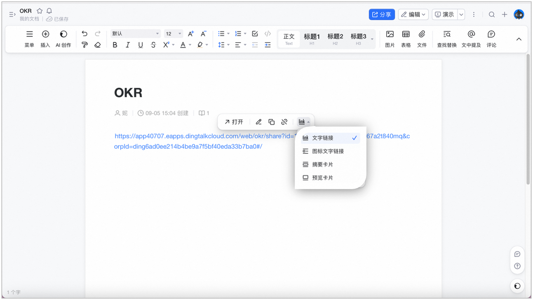Expand the 默认 font family dropdown

point(135,34)
